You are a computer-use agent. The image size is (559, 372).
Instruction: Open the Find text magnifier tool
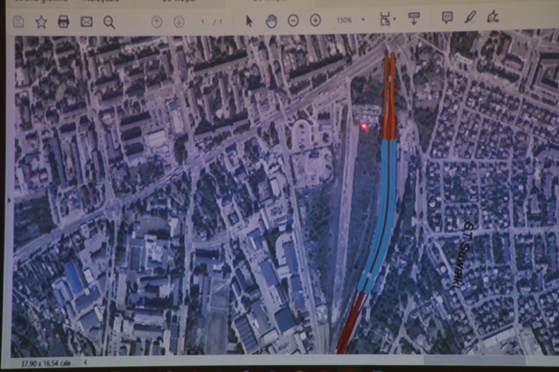click(109, 22)
